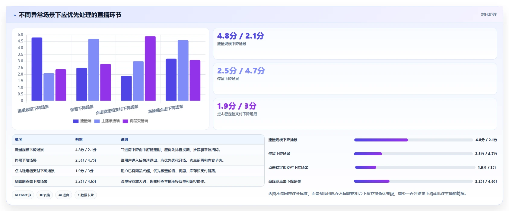The image size is (509, 211).
Task: Open the 1.9分 / 3分 data card
Action: click(x=355, y=114)
